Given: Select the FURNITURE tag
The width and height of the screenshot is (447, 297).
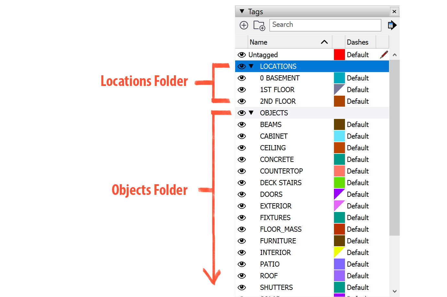Looking at the screenshot, I should [278, 241].
